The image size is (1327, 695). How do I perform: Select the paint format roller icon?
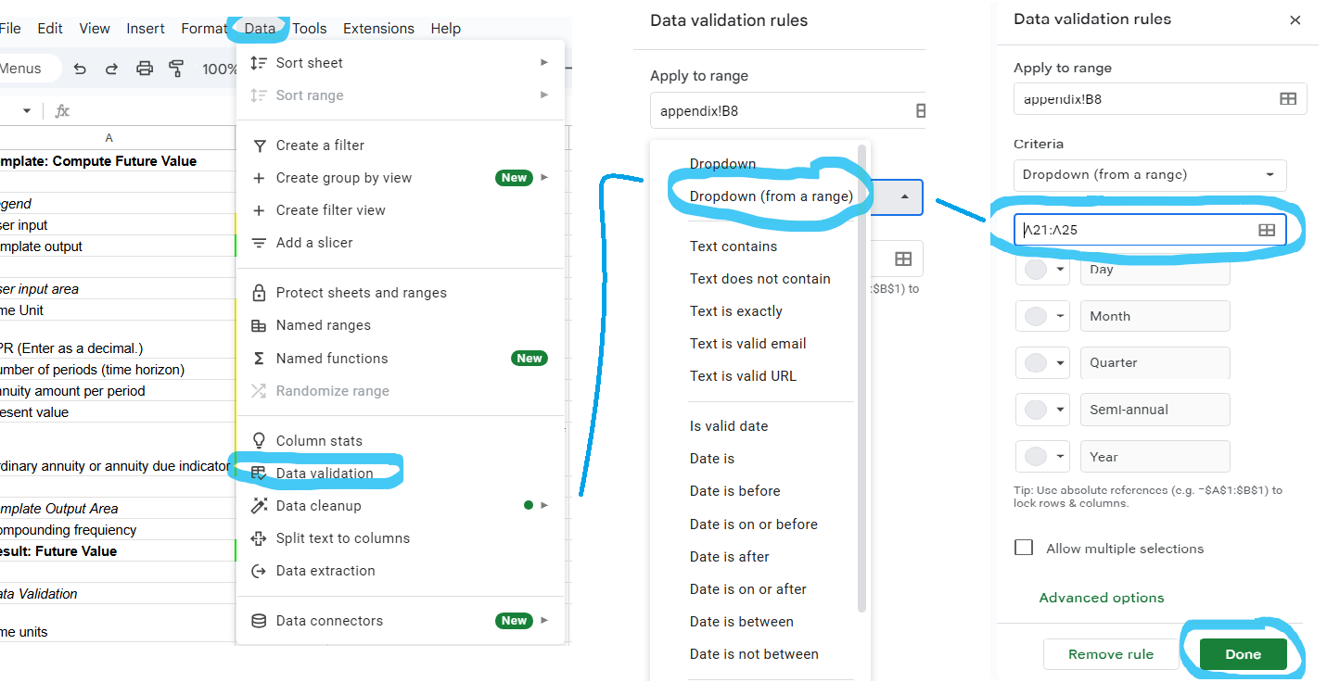[176, 69]
